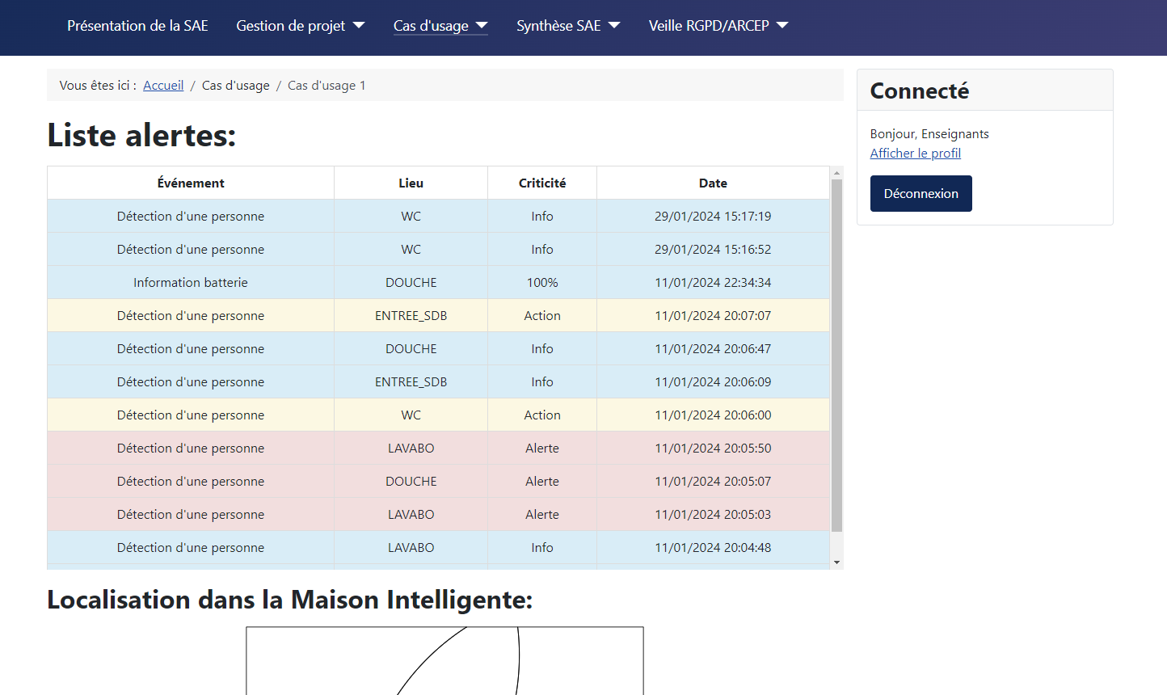Click Action cell in 20:07:07 row
Screen dimensions: 1167x695
click(542, 315)
